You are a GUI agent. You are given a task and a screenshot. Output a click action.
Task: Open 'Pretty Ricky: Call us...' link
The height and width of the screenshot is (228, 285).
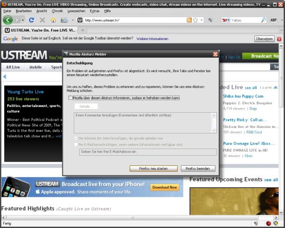[245, 120]
